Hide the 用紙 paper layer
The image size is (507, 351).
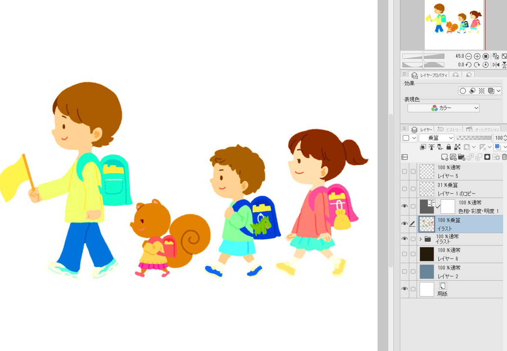click(405, 289)
